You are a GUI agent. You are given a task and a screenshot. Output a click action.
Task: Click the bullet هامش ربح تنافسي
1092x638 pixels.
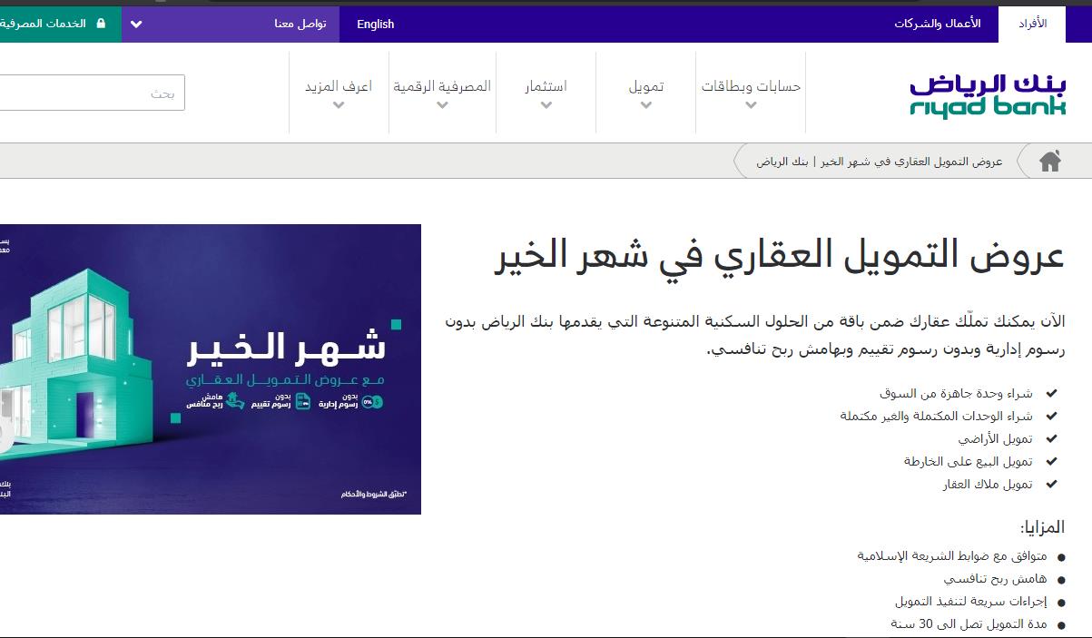pyautogui.click(x=995, y=579)
